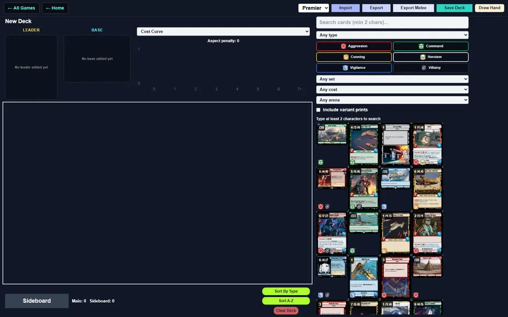This screenshot has width=508, height=317.
Task: Select the /30 red pyramid base card
Action: [427, 267]
